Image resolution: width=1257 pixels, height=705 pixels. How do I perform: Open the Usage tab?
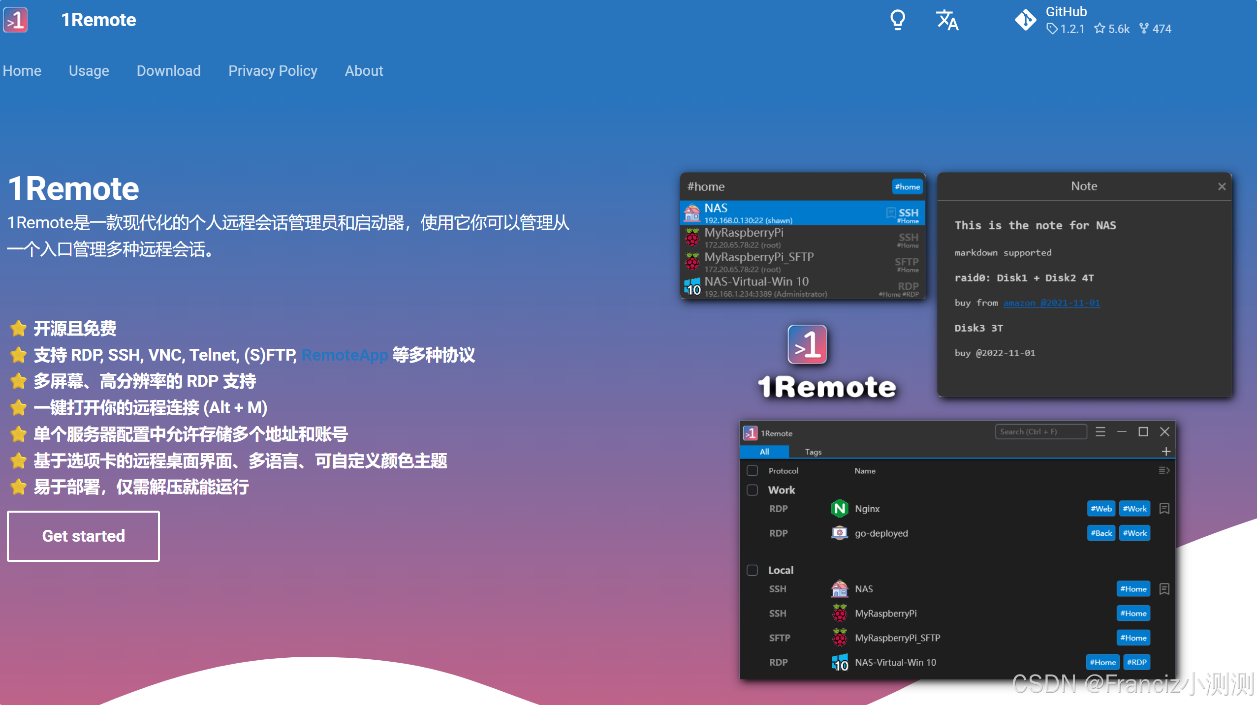pos(89,71)
